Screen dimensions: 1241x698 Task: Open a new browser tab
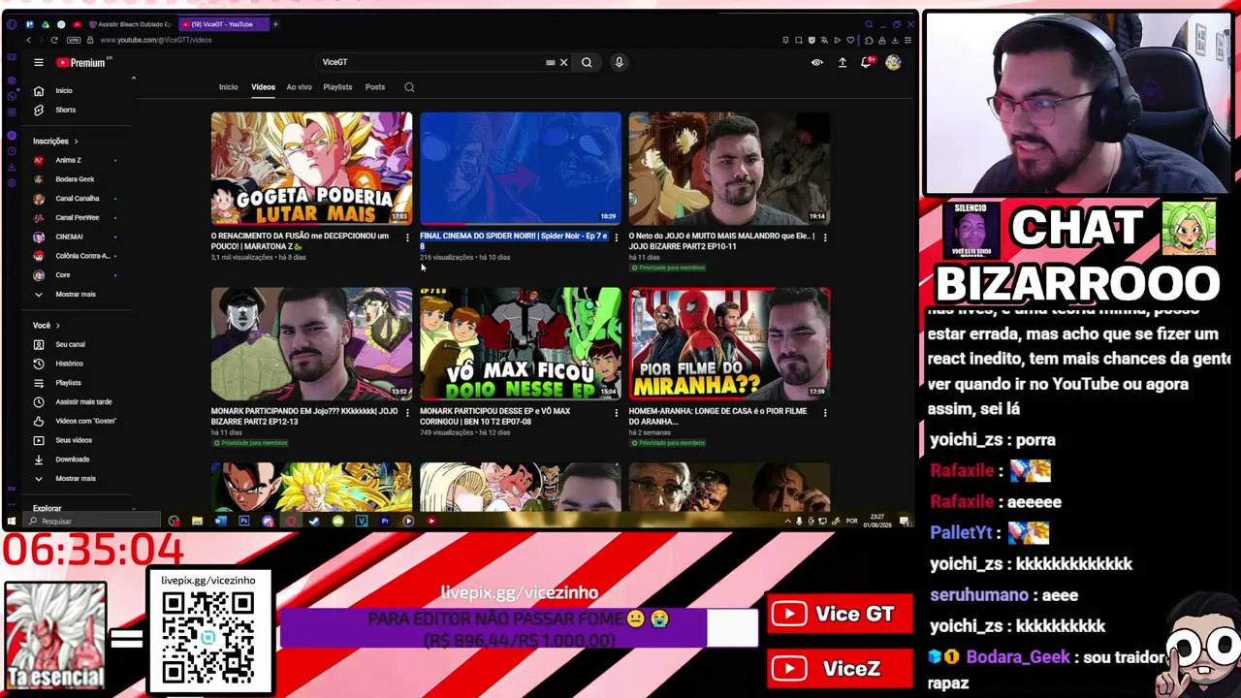click(275, 24)
